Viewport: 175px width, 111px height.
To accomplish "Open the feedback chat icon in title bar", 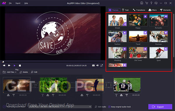I will (x=156, y=3).
